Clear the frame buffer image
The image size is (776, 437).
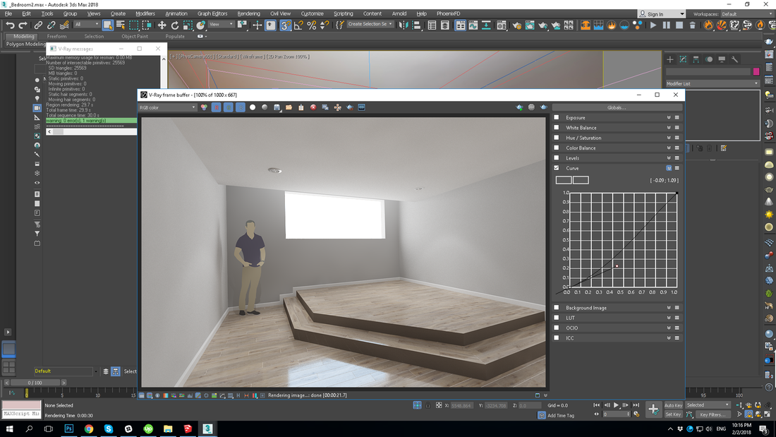tap(313, 107)
